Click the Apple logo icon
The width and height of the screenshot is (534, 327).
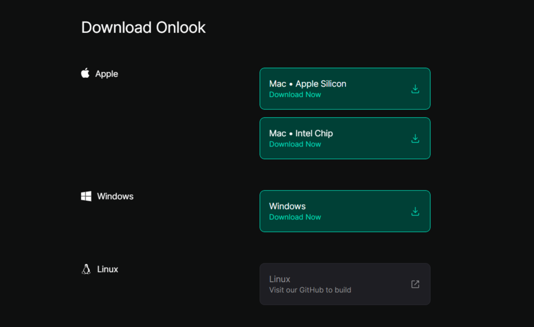click(86, 73)
